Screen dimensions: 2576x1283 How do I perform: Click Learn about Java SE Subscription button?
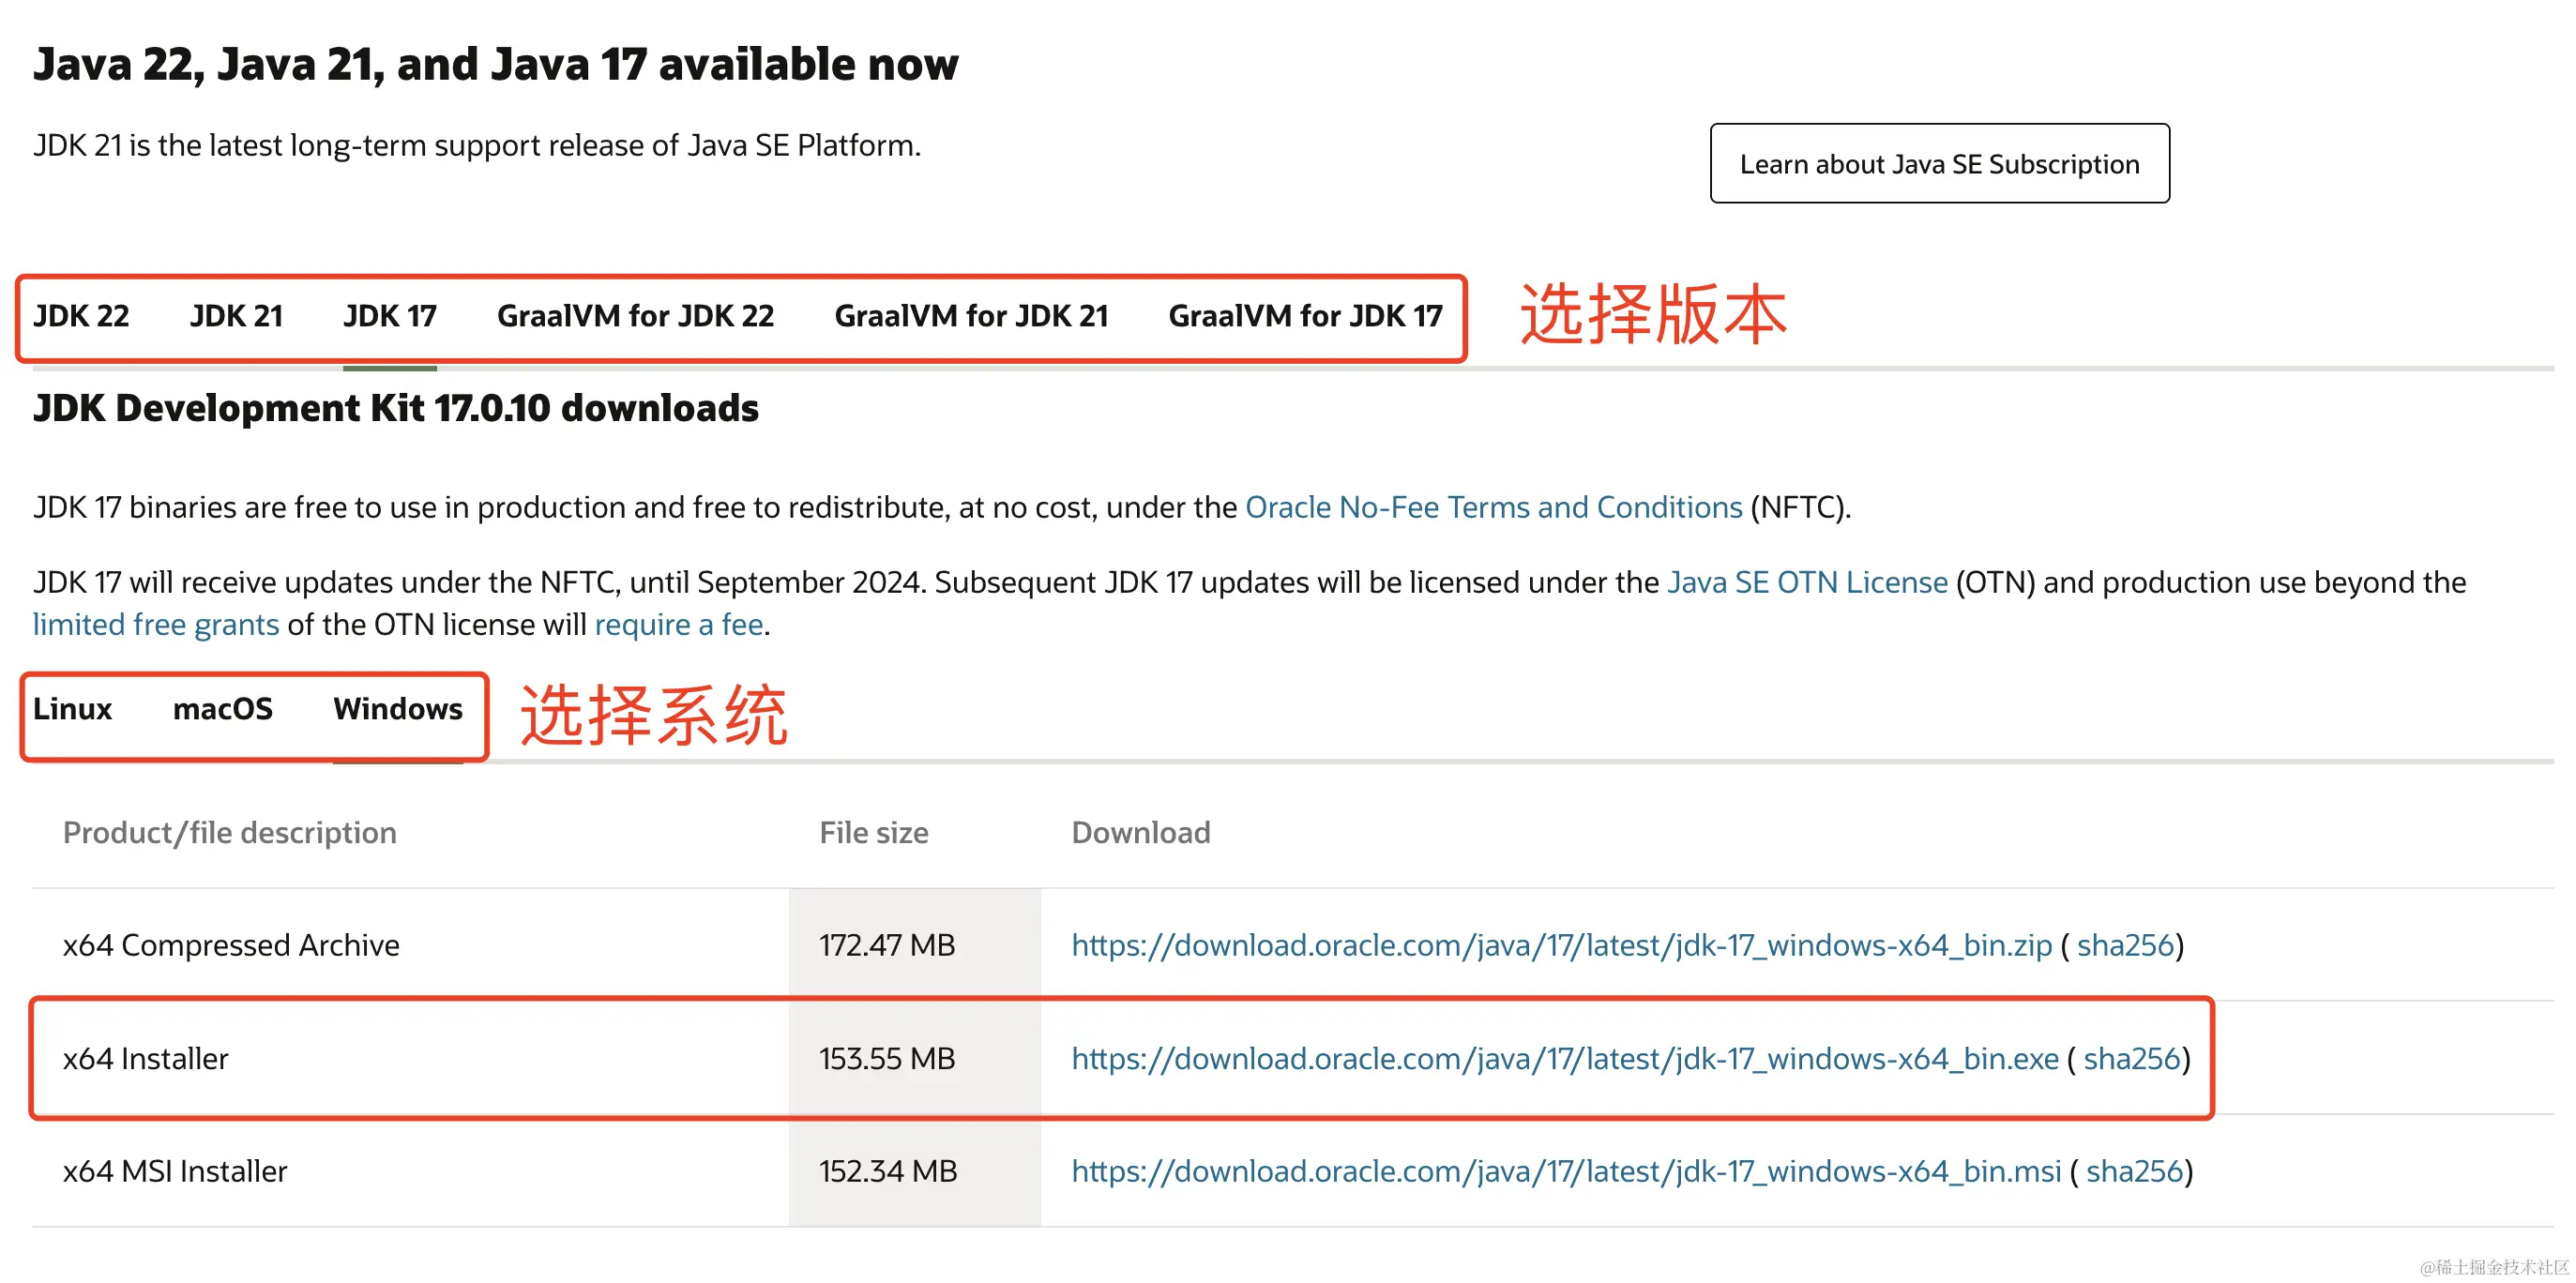pyautogui.click(x=1939, y=163)
